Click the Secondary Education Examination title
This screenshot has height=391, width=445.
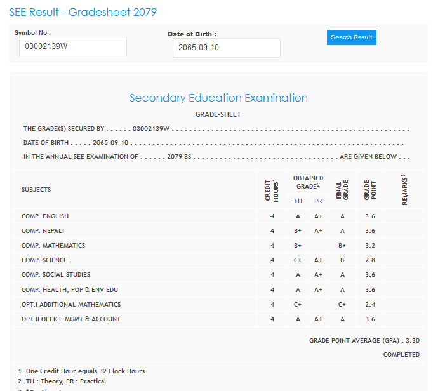[x=218, y=98]
